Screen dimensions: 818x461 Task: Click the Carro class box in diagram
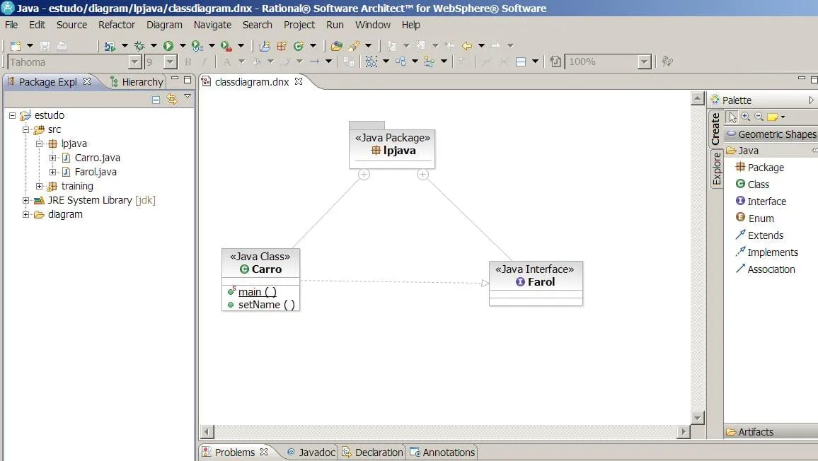tap(260, 263)
